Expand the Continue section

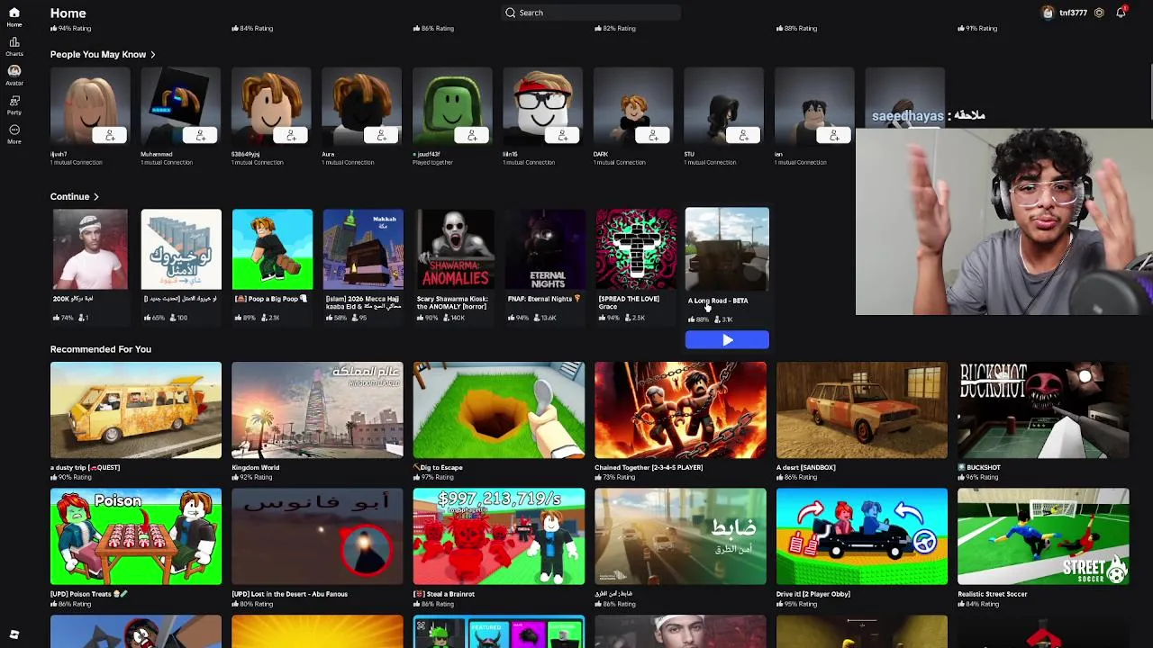75,196
